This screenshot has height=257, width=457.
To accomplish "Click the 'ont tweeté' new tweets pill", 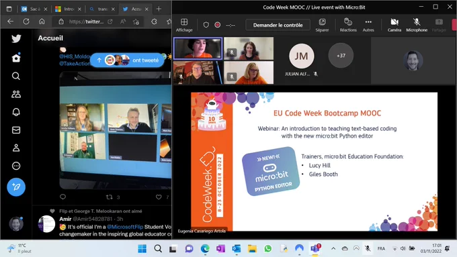I will (x=127, y=60).
